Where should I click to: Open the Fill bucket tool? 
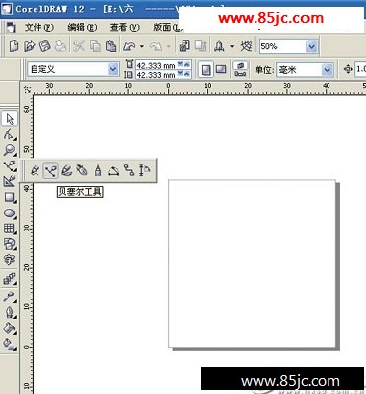[x=10, y=328]
